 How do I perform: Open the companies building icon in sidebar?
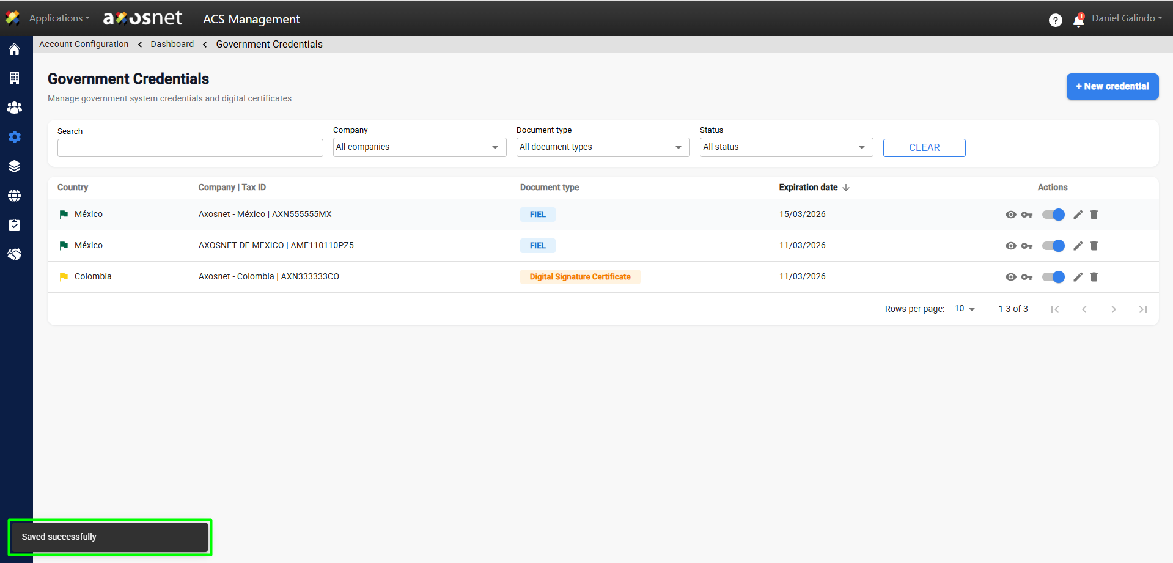click(x=15, y=78)
